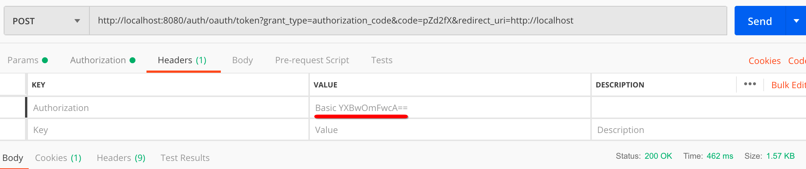Send the request with the Send button
806x169 pixels.
pos(760,21)
